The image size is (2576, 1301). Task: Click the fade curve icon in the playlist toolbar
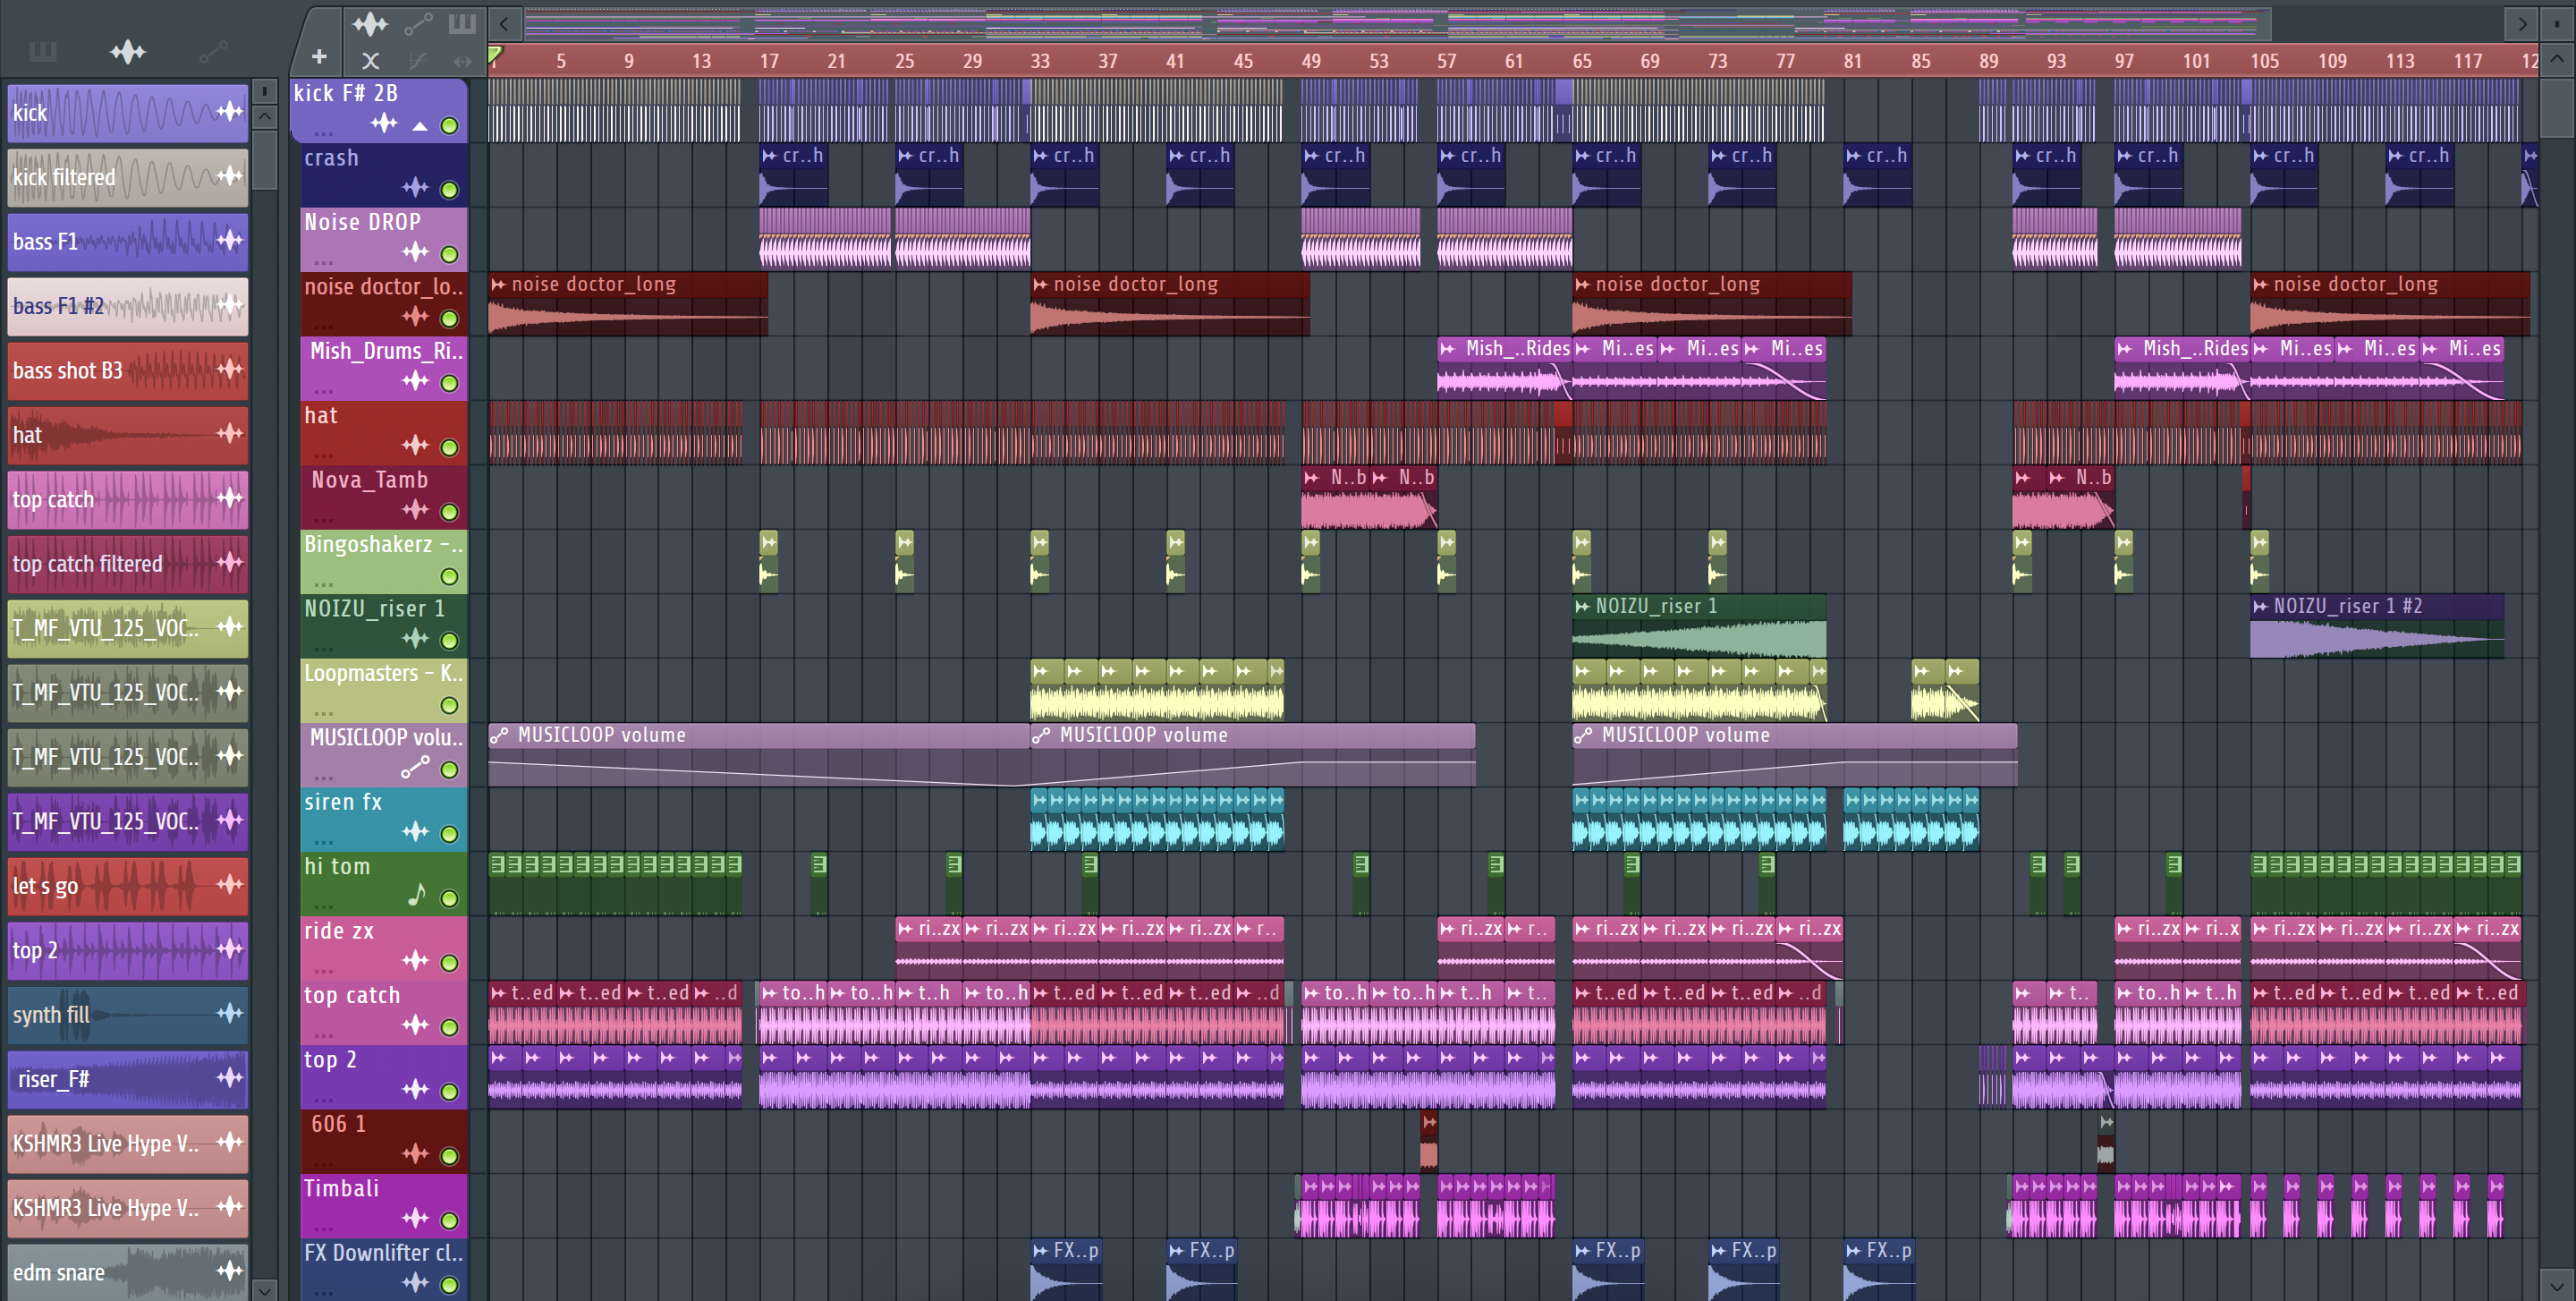[x=417, y=61]
